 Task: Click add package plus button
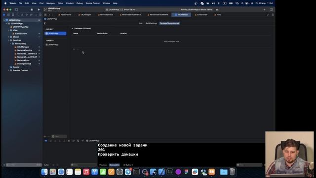(x=74, y=49)
